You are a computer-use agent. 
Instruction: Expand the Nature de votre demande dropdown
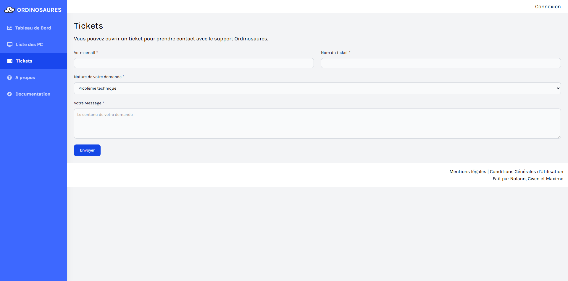tap(317, 88)
